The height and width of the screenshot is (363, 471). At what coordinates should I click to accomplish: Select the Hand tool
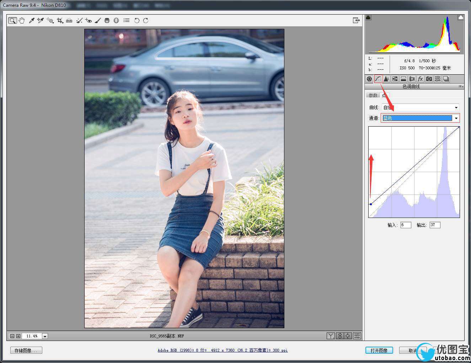[x=22, y=21]
